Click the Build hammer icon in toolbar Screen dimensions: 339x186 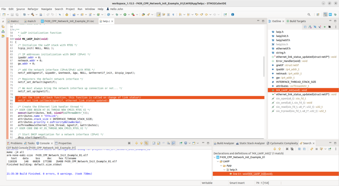coord(32,15)
